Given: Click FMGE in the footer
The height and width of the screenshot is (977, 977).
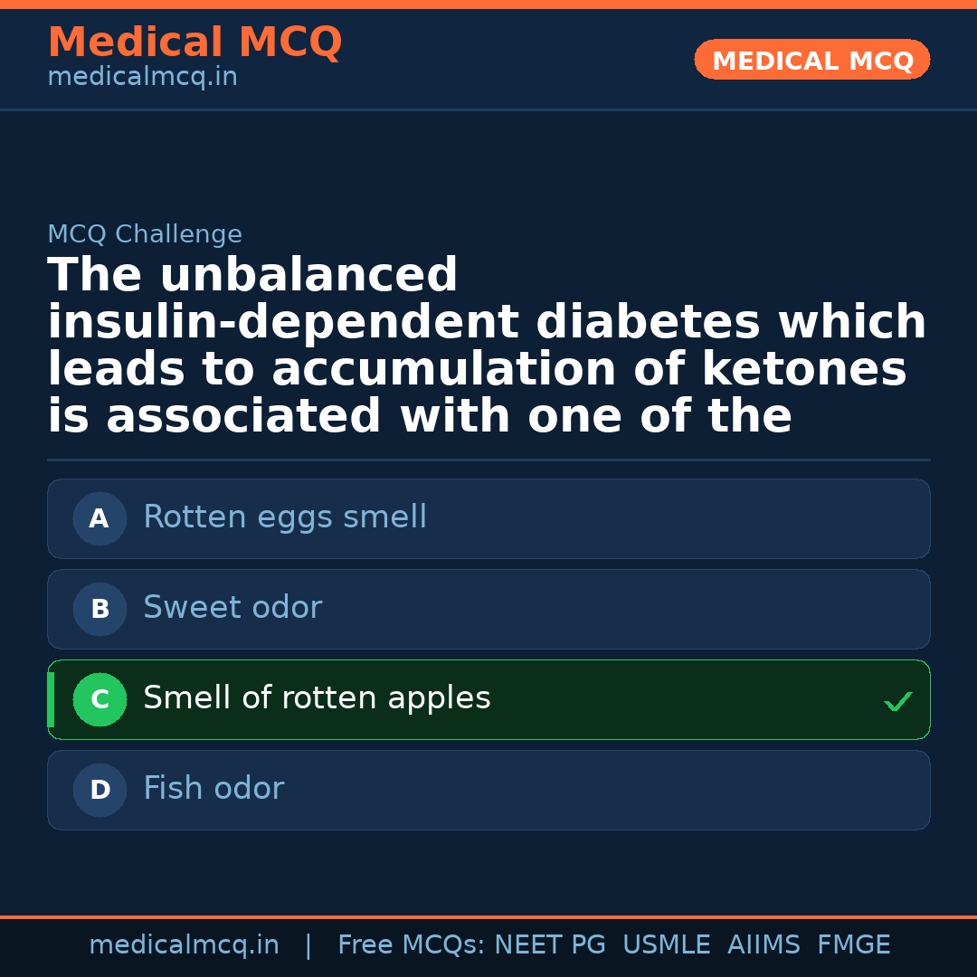Looking at the screenshot, I should [x=853, y=945].
